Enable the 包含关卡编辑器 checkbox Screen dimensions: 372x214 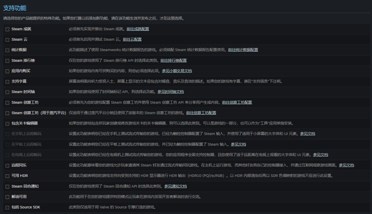point(7,124)
